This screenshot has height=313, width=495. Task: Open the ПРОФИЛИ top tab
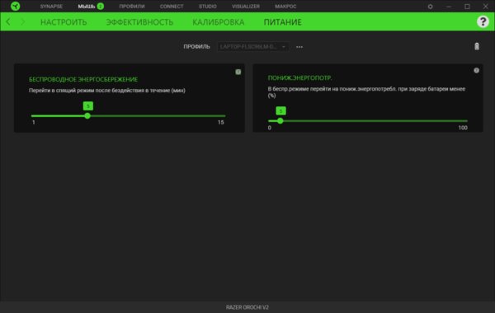[132, 7]
